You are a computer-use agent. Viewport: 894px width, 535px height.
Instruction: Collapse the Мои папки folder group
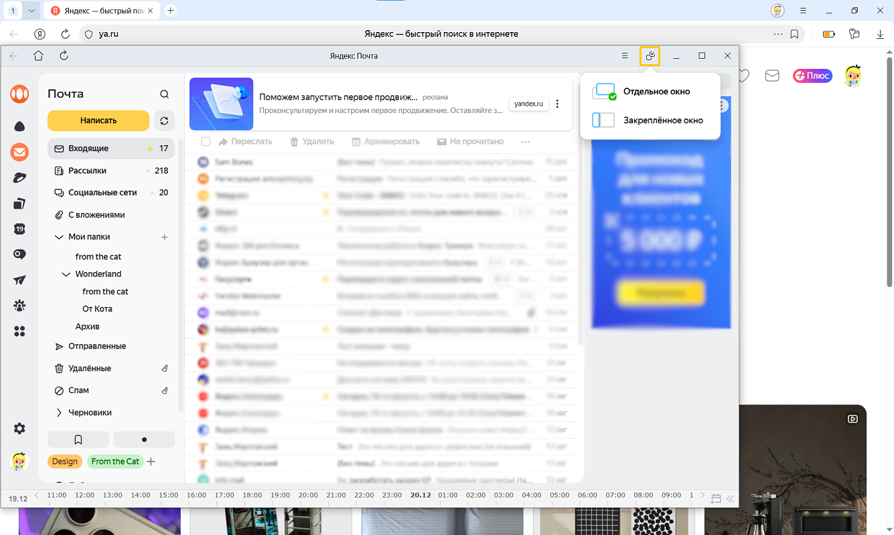(59, 237)
